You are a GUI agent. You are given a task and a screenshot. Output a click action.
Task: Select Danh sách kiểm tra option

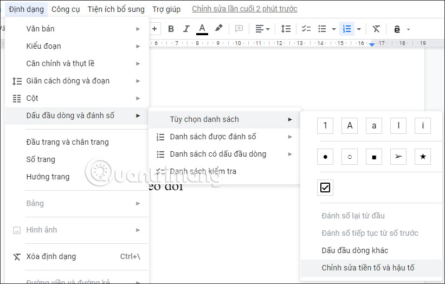click(x=224, y=171)
